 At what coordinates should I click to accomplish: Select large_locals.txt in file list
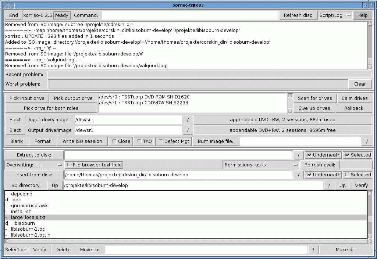point(186,217)
